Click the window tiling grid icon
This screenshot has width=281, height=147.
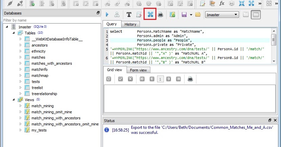[269, 3]
